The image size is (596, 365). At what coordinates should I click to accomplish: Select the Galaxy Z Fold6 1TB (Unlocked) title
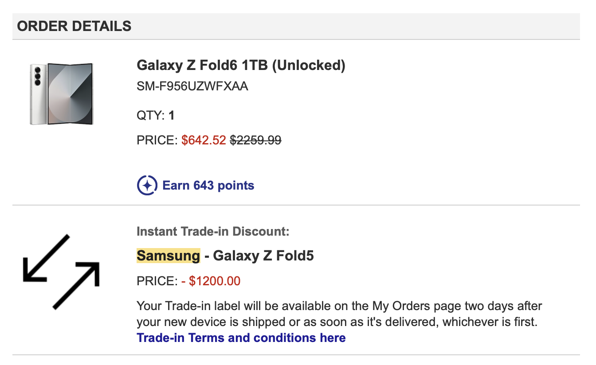(x=241, y=65)
